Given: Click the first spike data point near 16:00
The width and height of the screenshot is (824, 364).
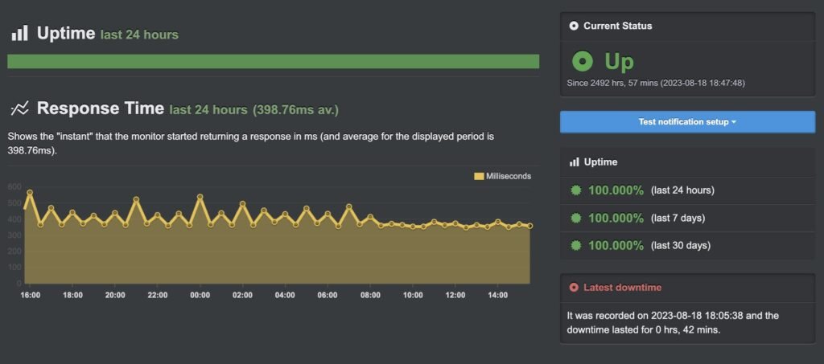Looking at the screenshot, I should [30, 192].
